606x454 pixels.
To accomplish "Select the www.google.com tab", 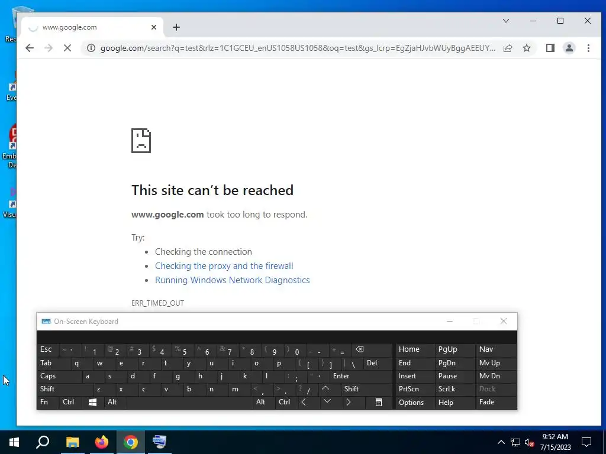I will (x=93, y=27).
